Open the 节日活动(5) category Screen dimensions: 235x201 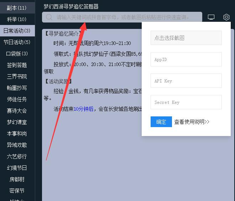point(17,42)
